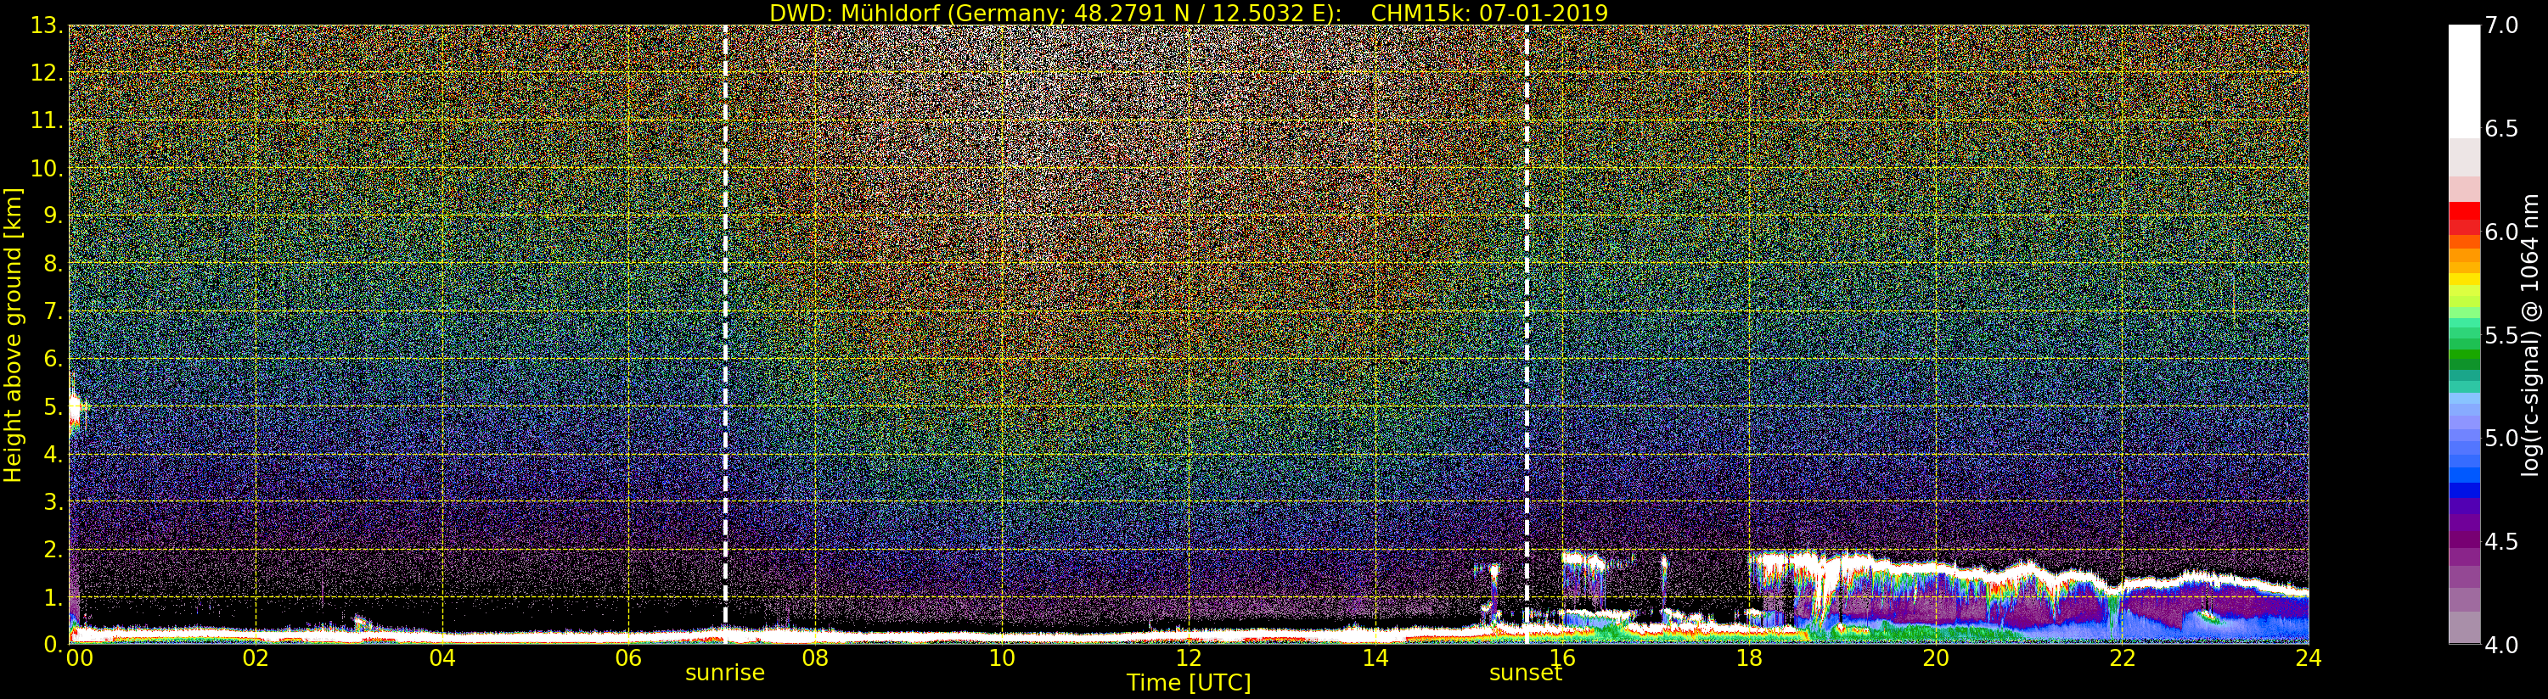Click the '7.0' value on the colorbar scale

[2501, 25]
